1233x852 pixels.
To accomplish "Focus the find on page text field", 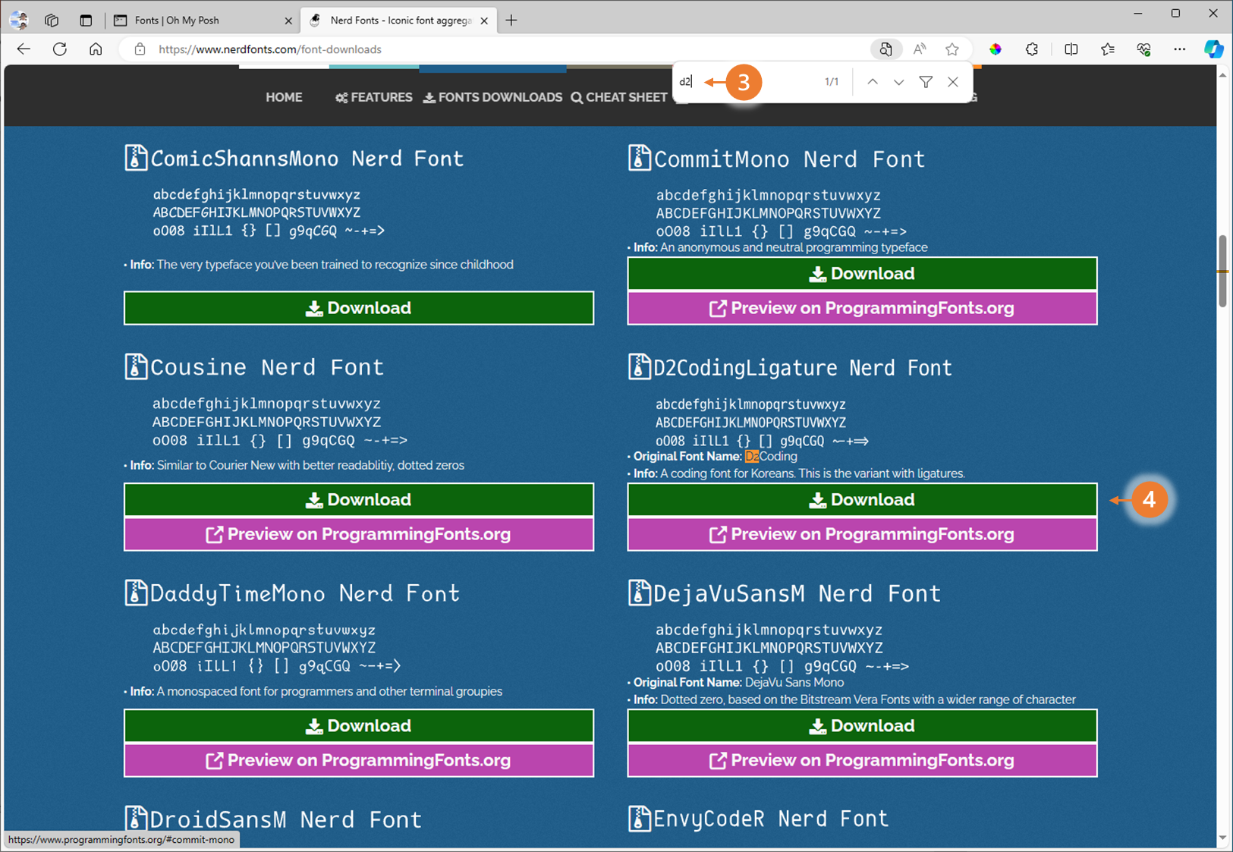I will [747, 82].
